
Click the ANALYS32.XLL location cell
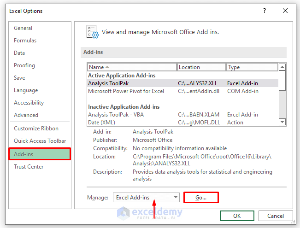coord(198,83)
